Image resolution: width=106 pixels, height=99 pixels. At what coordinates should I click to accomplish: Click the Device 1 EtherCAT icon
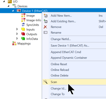[19, 11]
